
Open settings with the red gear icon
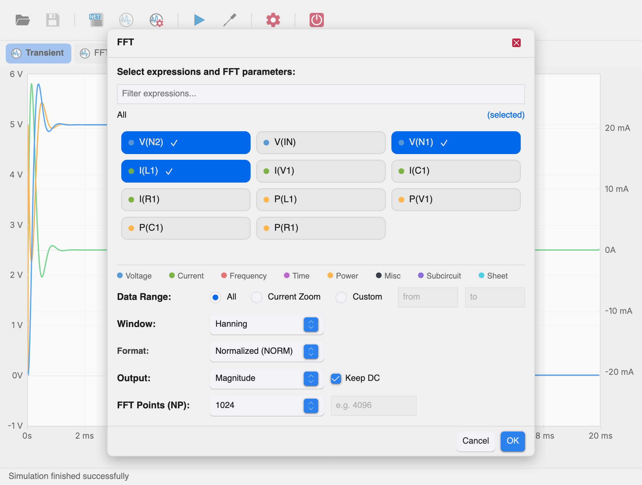(x=273, y=20)
